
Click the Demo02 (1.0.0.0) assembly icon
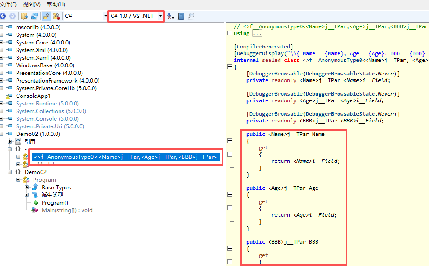[9, 134]
